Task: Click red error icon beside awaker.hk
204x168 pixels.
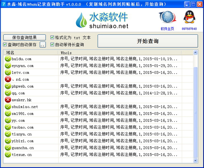Action: pyautogui.click(x=8, y=100)
